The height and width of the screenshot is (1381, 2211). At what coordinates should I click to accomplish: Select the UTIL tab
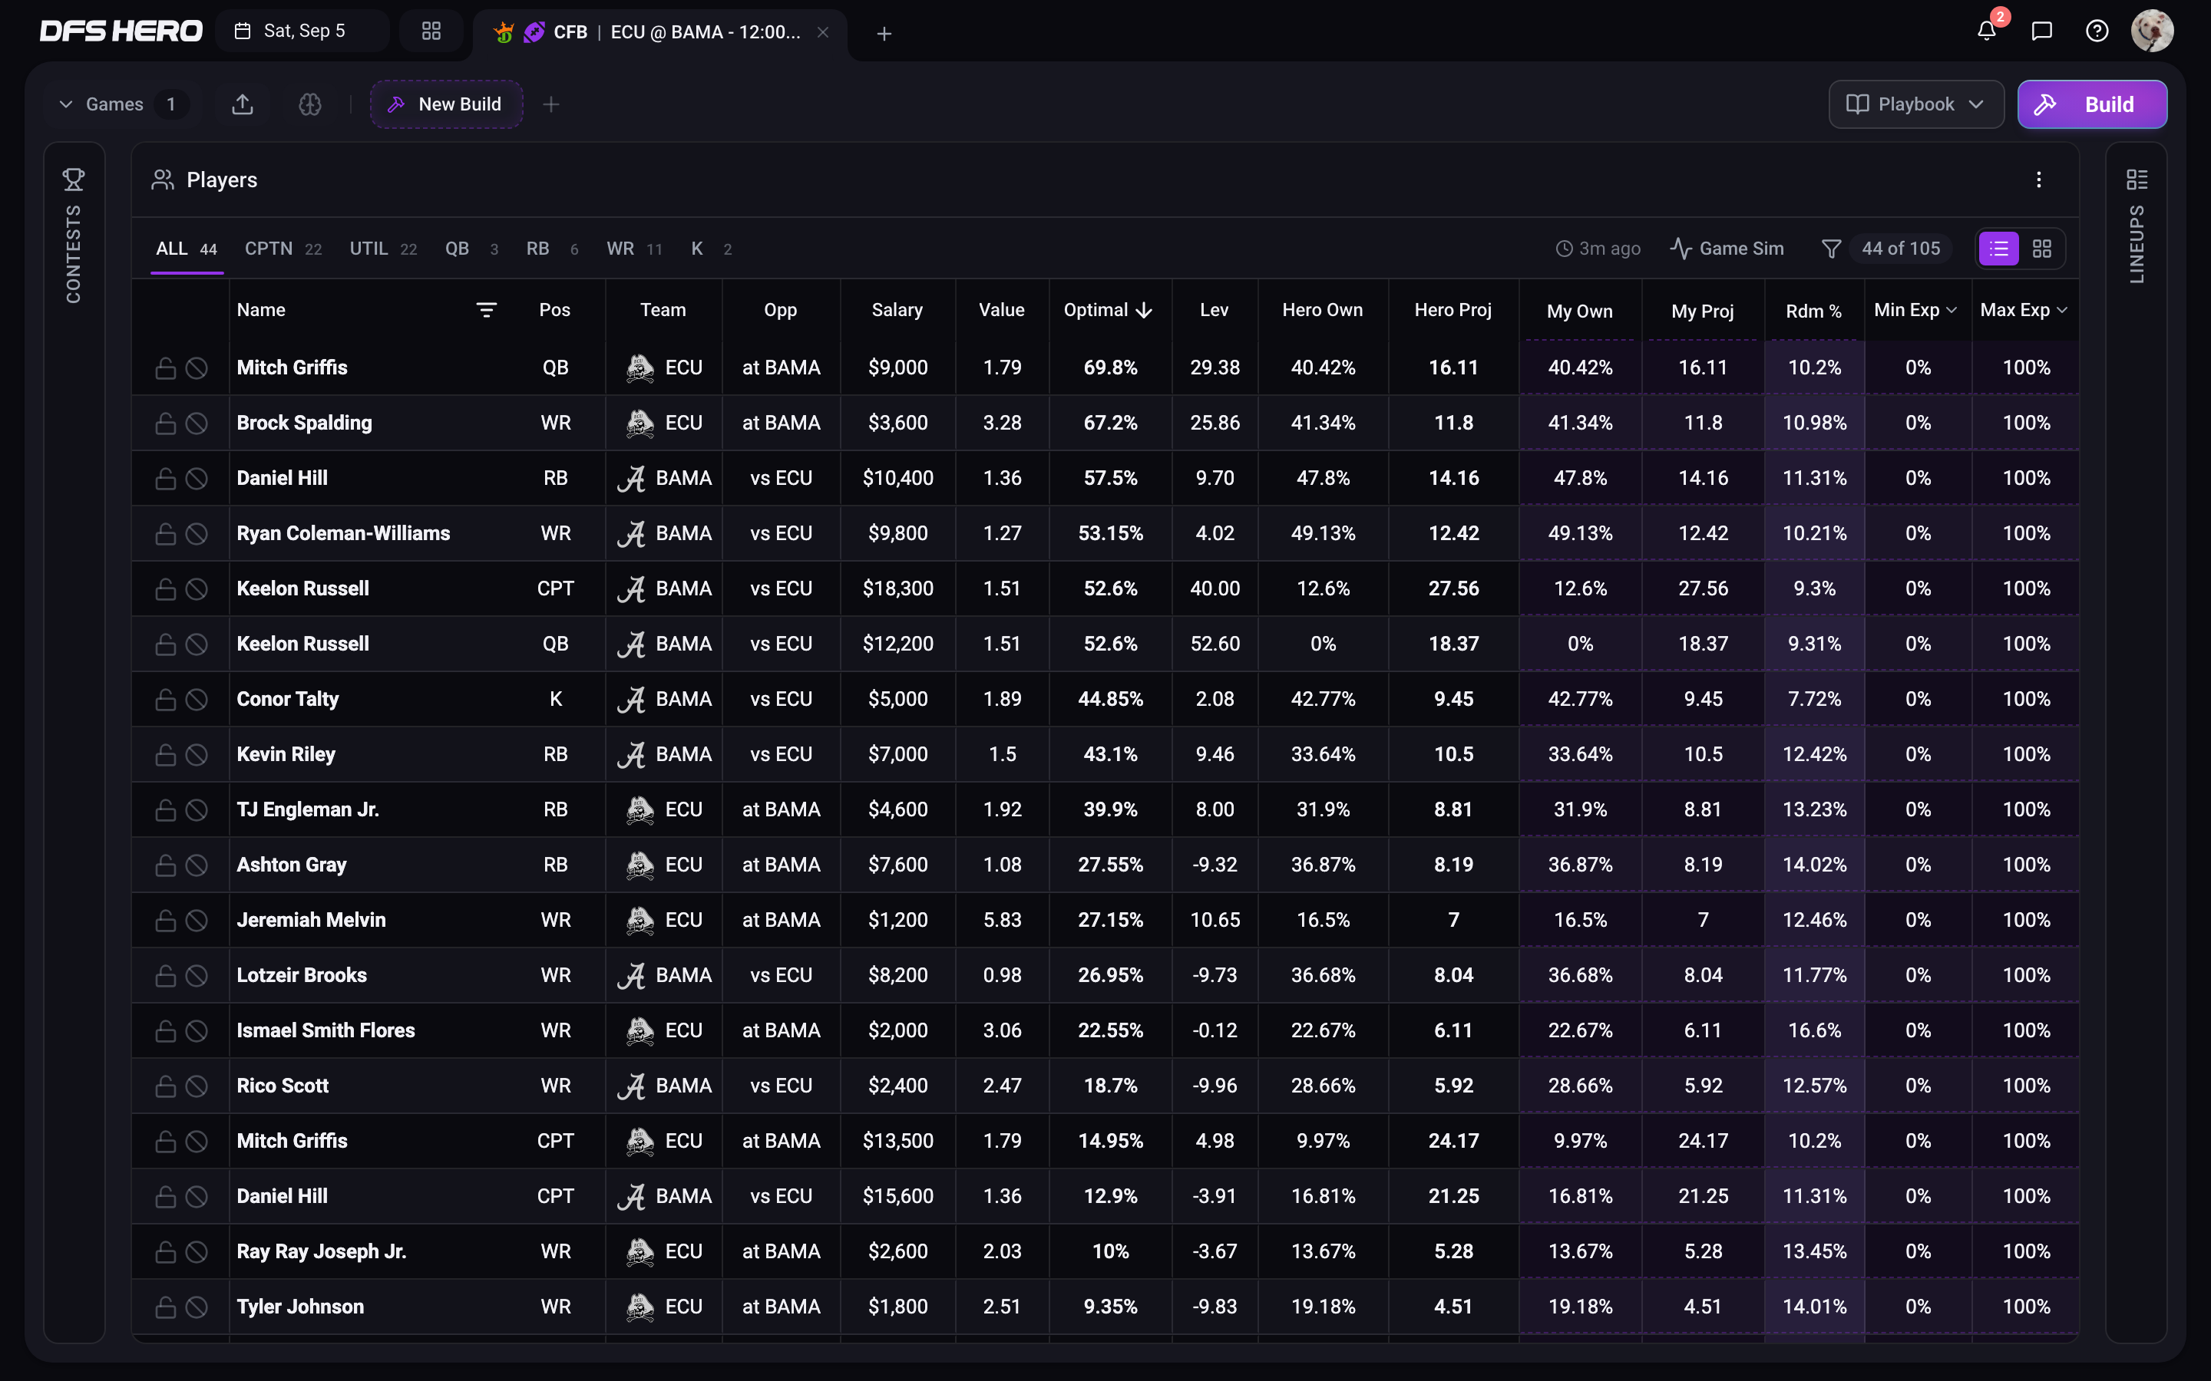[x=383, y=249]
